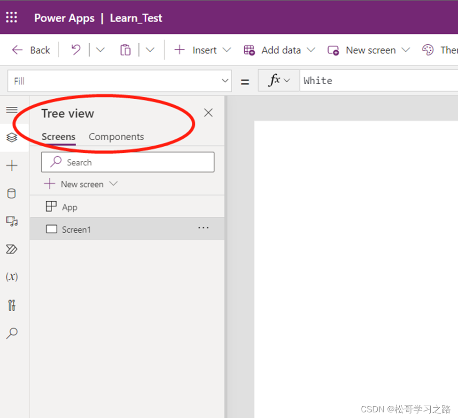Click the Tree view search box
Viewport: 458px width, 418px height.
click(x=127, y=162)
